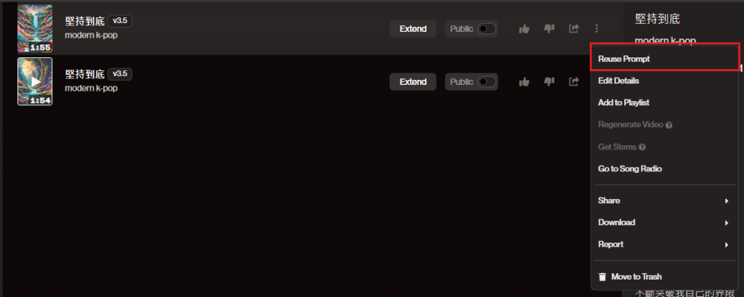Viewport: 744px width, 297px height.
Task: Open share icon on first song row
Action: (x=574, y=29)
